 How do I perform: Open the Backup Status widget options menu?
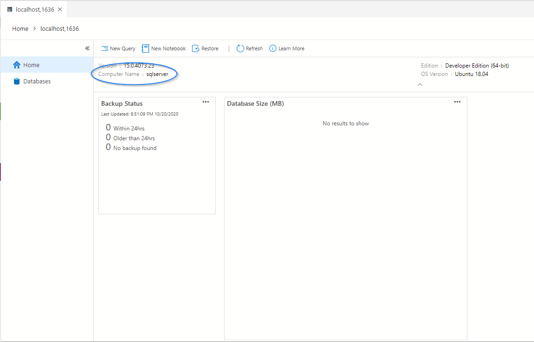pos(205,102)
